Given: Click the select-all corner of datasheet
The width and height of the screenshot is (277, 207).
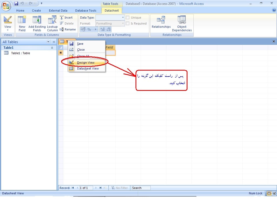Looking at the screenshot, I should (61, 47).
